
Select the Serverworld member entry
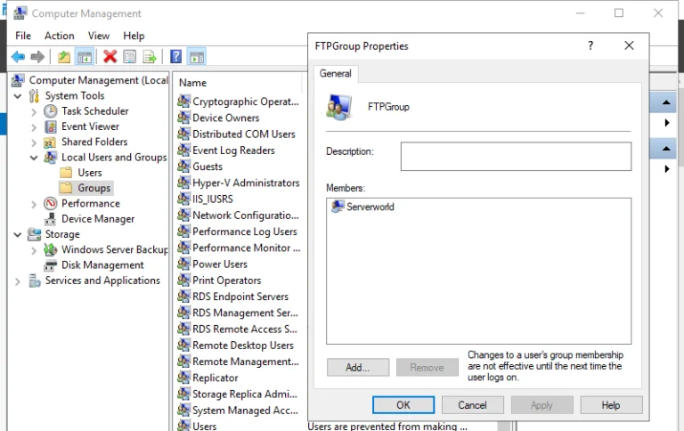click(x=362, y=207)
